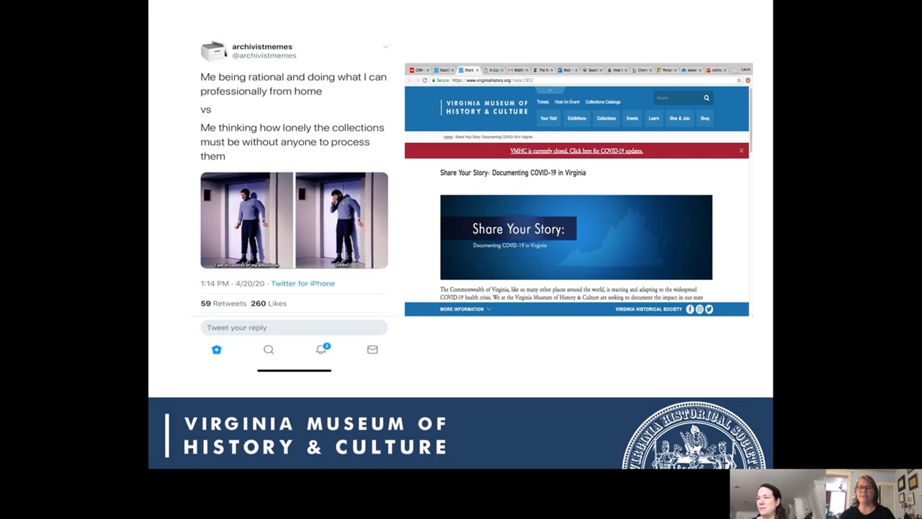922x519 pixels.
Task: Bookmark page with the star icon
Action: 739,80
